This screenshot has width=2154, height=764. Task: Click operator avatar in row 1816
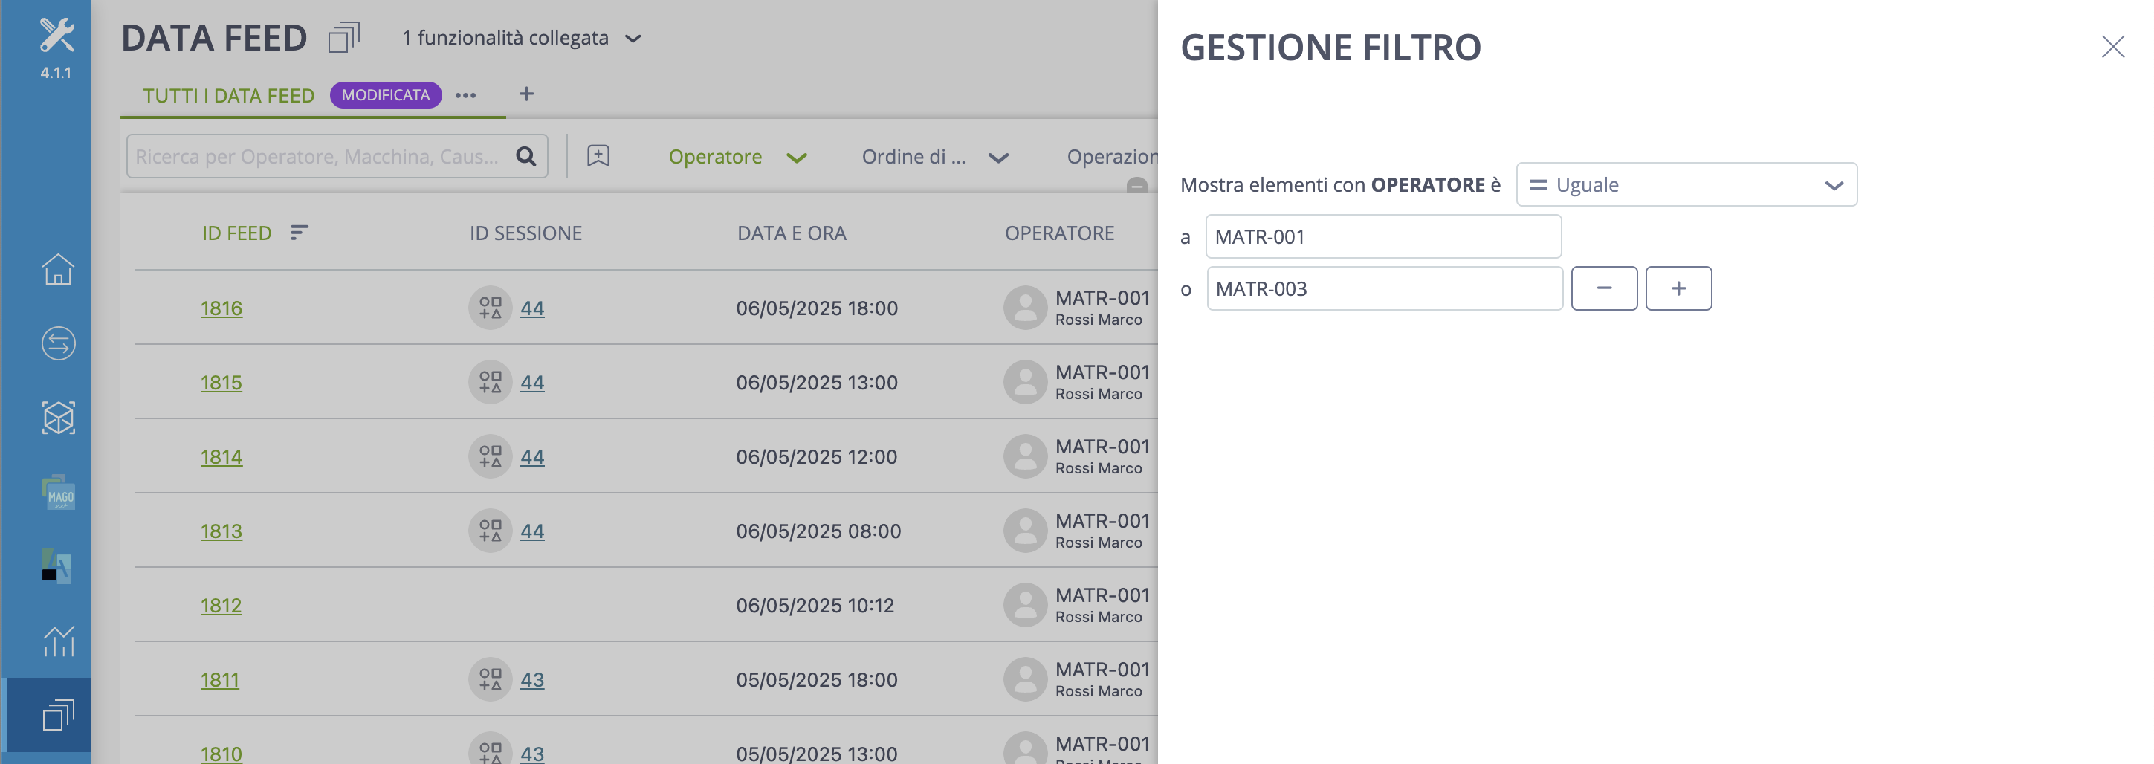pos(1025,308)
